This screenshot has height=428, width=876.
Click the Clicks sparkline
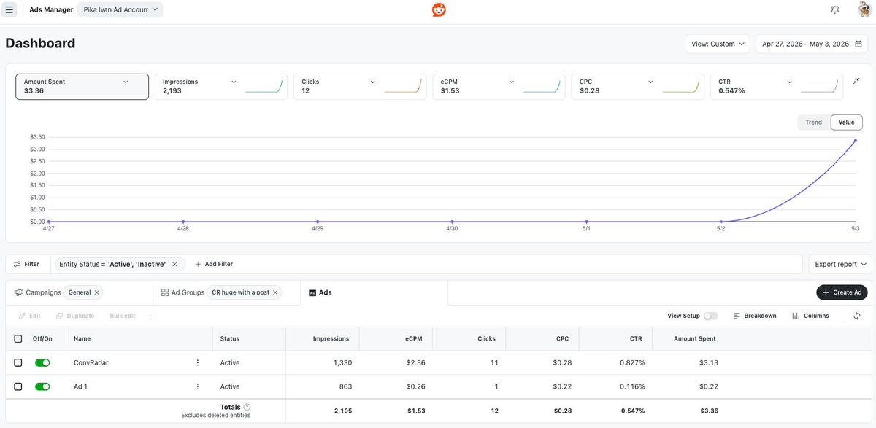tap(403, 87)
